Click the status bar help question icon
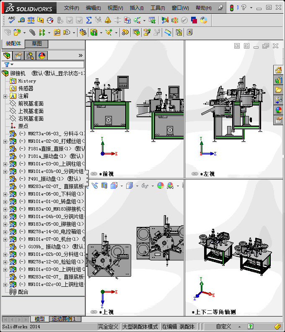Image resolution: width=285 pixels, height=332 pixels. tap(250, 326)
